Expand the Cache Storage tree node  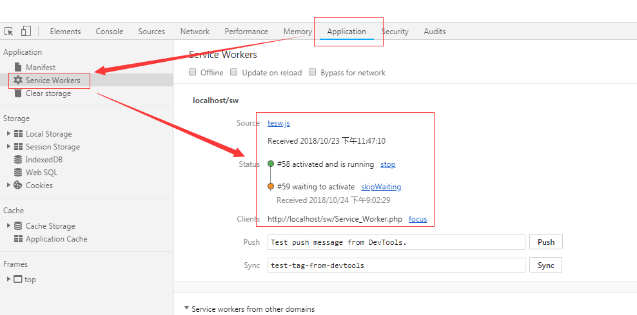[x=9, y=225]
